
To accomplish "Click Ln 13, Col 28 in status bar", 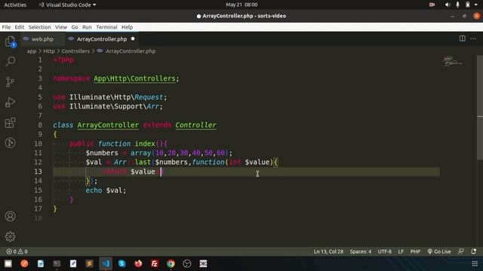I will [328, 251].
